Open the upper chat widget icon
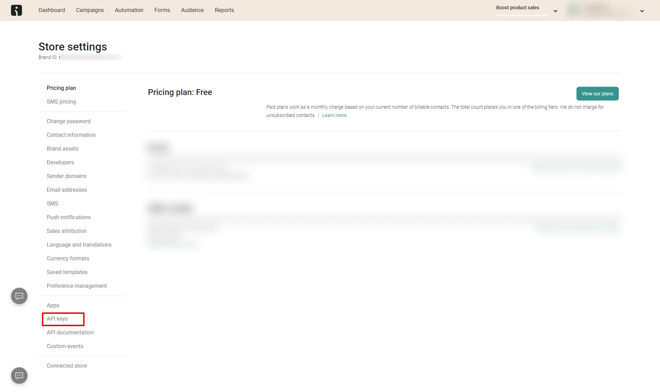This screenshot has height=392, width=660. tap(19, 296)
